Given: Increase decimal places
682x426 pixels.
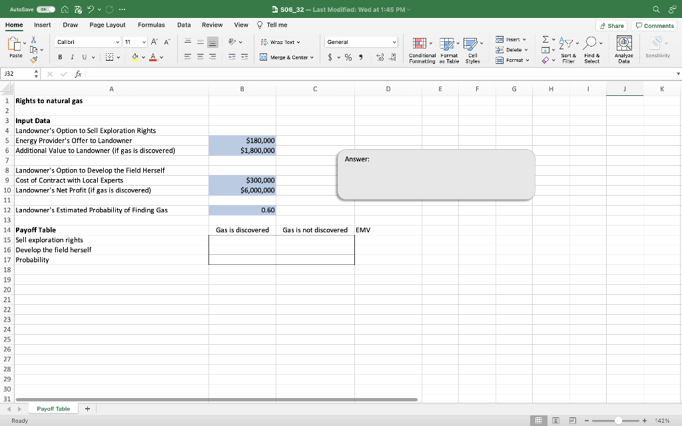Looking at the screenshot, I should click(380, 57).
